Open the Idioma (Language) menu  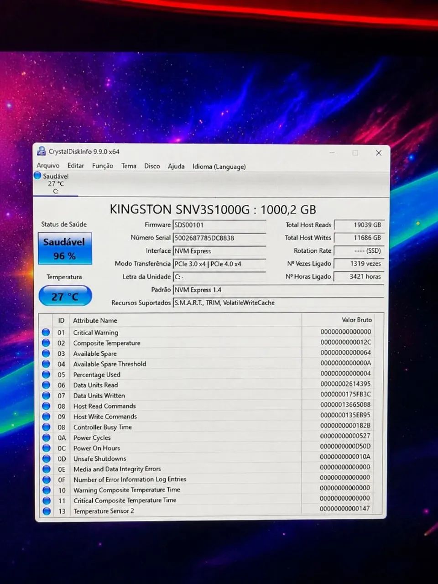click(219, 167)
